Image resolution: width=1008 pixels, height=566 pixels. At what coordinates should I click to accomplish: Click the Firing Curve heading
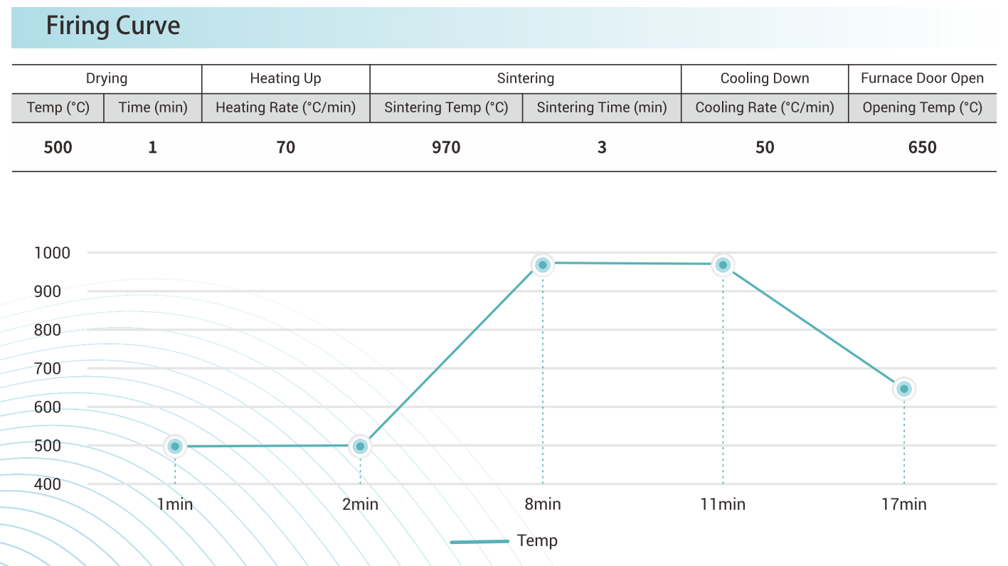click(x=113, y=26)
